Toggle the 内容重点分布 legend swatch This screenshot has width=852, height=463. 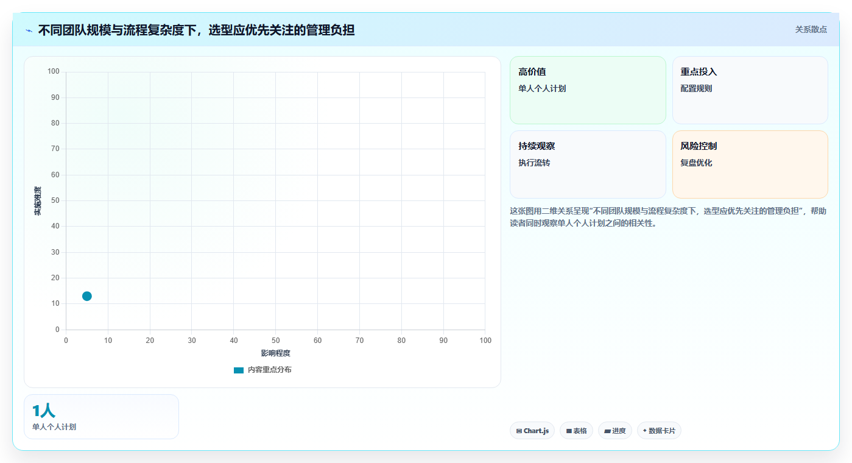pos(239,370)
